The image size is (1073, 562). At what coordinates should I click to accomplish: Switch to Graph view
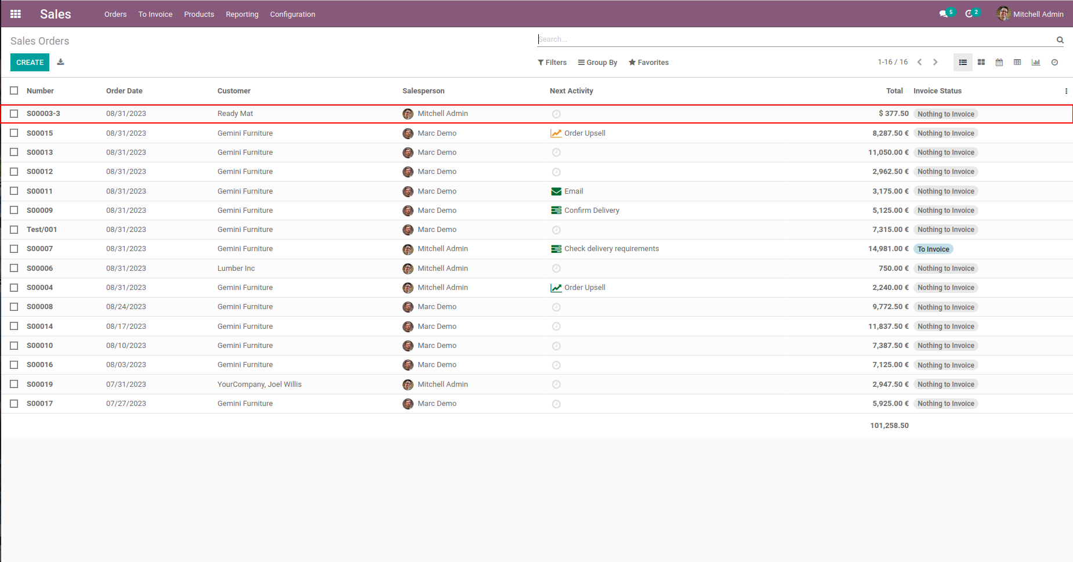point(1035,62)
